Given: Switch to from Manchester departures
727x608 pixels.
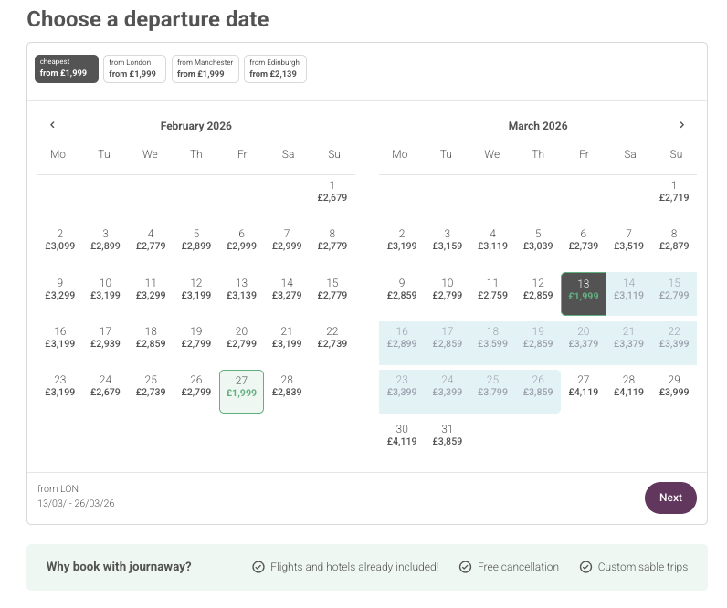Looking at the screenshot, I should (205, 68).
